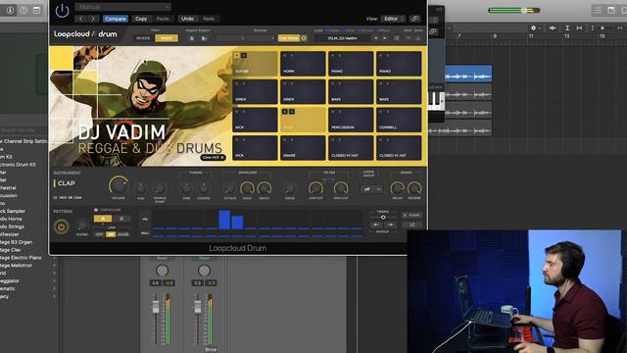Open the Browse kit dropdown
The height and width of the screenshot is (353, 627).
click(246, 38)
